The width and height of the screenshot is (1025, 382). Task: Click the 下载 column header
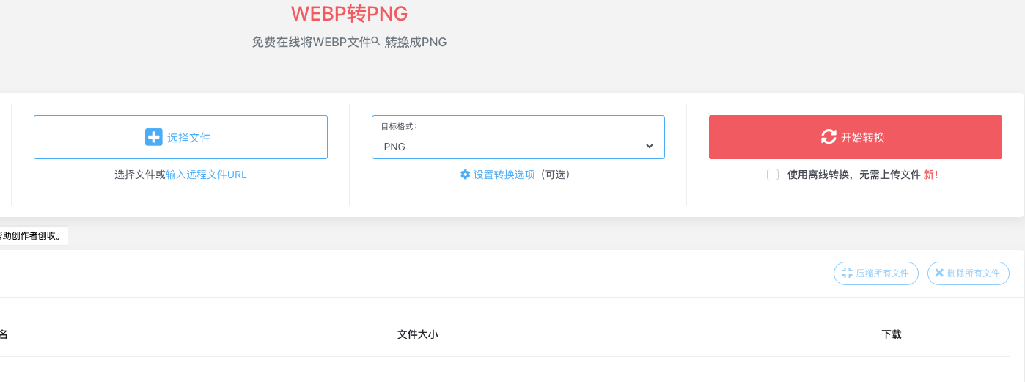(891, 334)
